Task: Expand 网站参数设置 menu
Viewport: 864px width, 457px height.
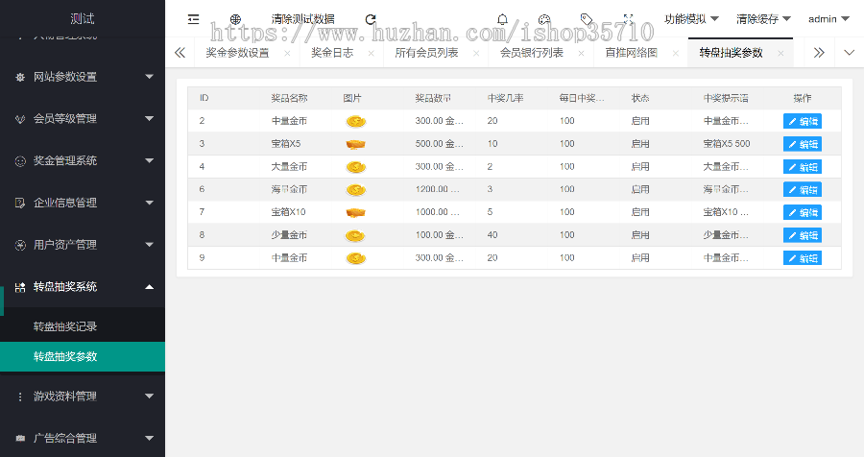Action: point(150,77)
